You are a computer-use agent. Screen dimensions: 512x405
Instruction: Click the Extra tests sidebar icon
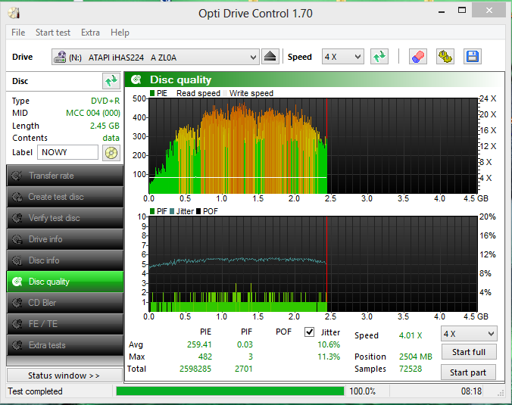point(17,345)
